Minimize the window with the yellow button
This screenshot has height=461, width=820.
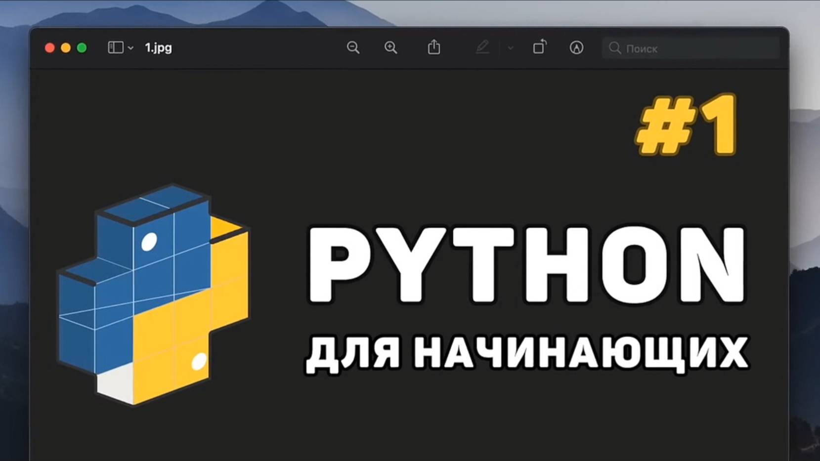point(66,48)
